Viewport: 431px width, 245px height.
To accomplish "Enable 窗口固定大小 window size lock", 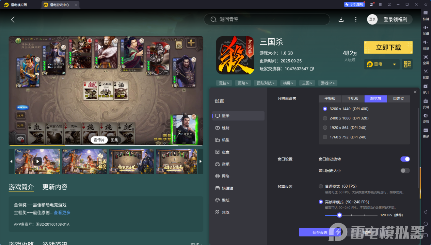I will tap(405, 171).
